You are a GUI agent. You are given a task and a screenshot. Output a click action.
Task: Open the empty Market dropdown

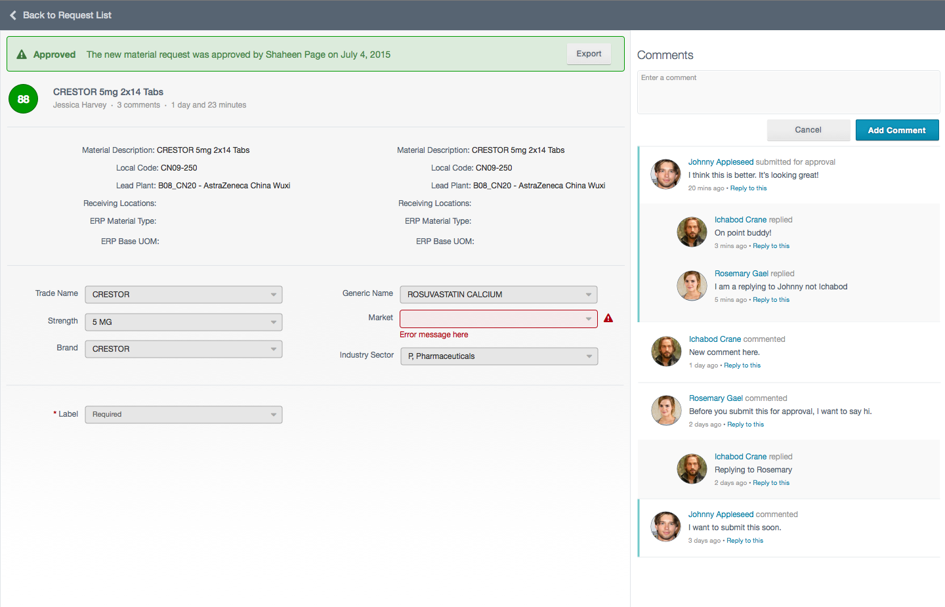[x=499, y=319]
